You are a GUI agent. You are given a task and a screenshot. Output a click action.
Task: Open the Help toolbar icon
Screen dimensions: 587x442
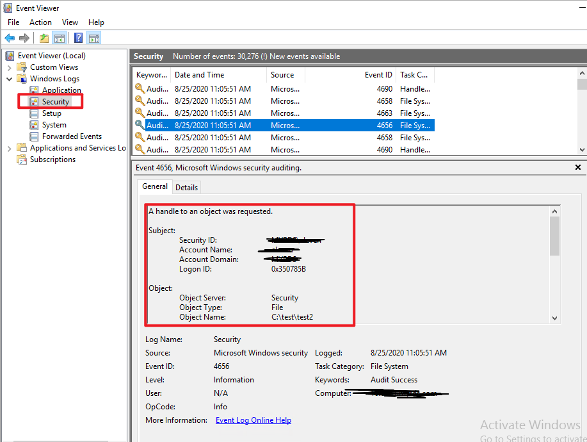tap(78, 38)
